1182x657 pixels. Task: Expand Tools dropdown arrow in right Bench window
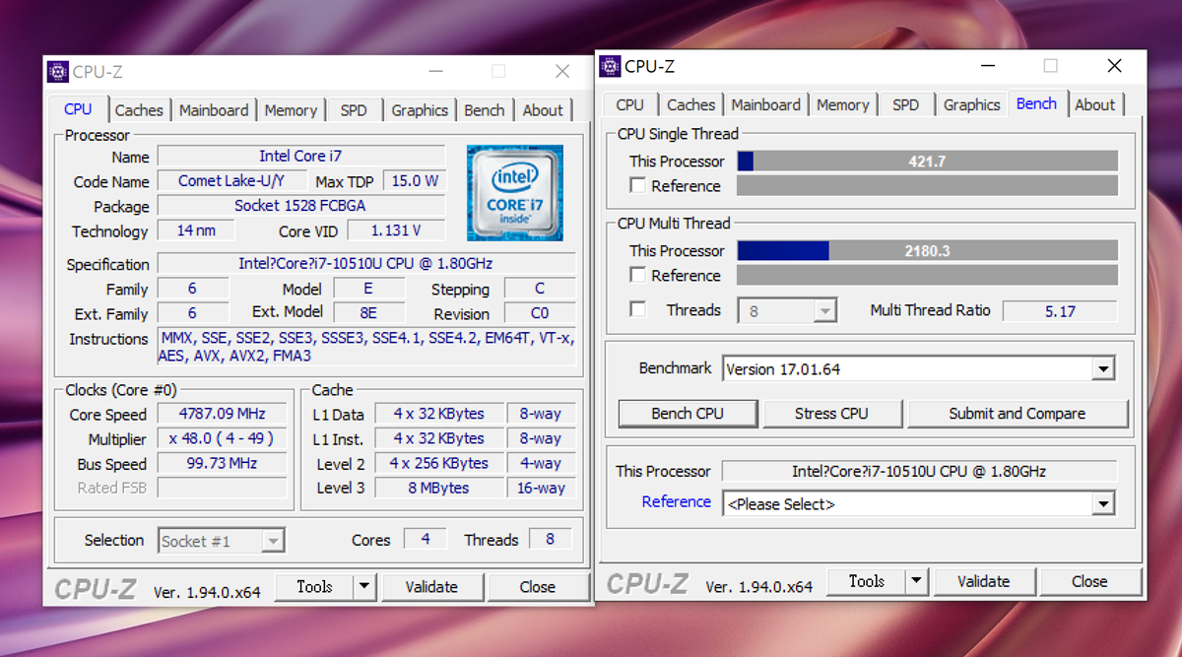(917, 581)
